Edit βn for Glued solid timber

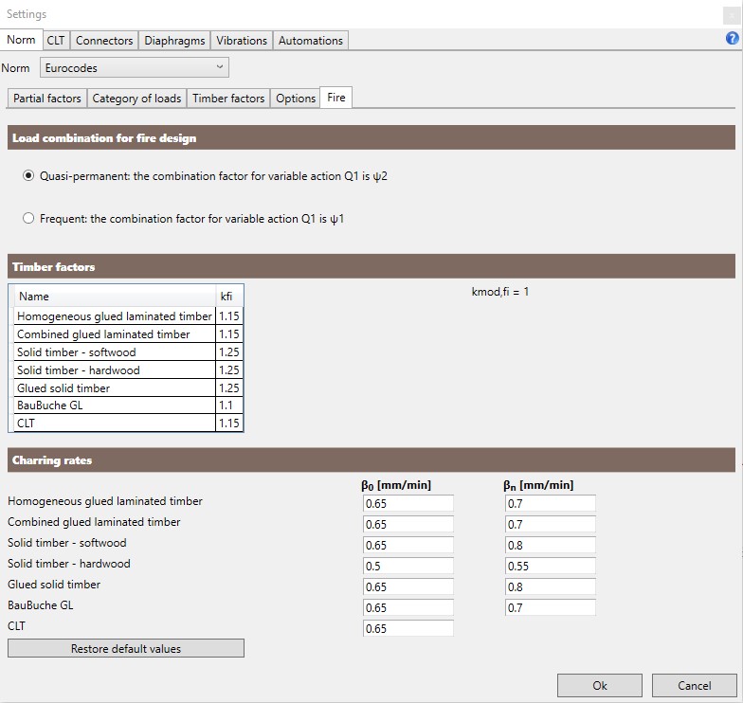point(550,587)
